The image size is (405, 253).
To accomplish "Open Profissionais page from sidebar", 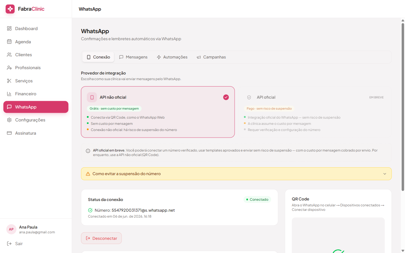I will (36, 67).
